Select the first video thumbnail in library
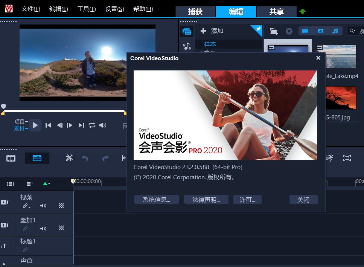The width and height of the screenshot is (364, 267). pyautogui.click(x=288, y=49)
